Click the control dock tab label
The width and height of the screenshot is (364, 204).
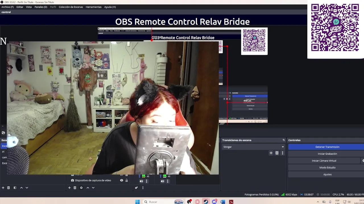coord(6,12)
